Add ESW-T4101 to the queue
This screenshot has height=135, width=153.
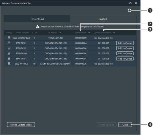[x=125, y=43]
